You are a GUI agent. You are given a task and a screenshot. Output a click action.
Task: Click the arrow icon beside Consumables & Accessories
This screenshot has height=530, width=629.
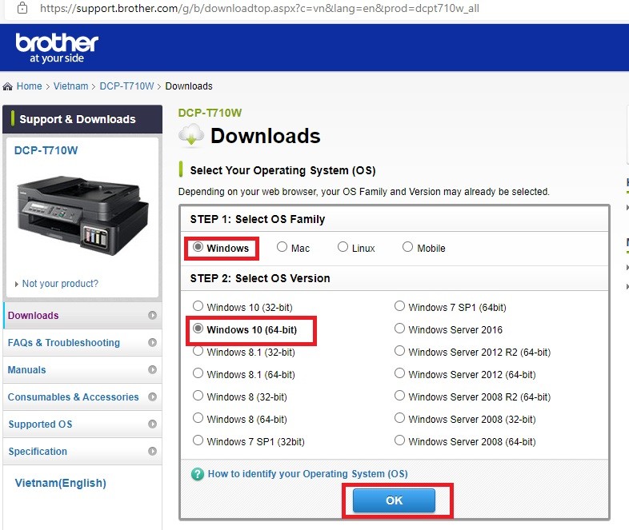point(152,397)
